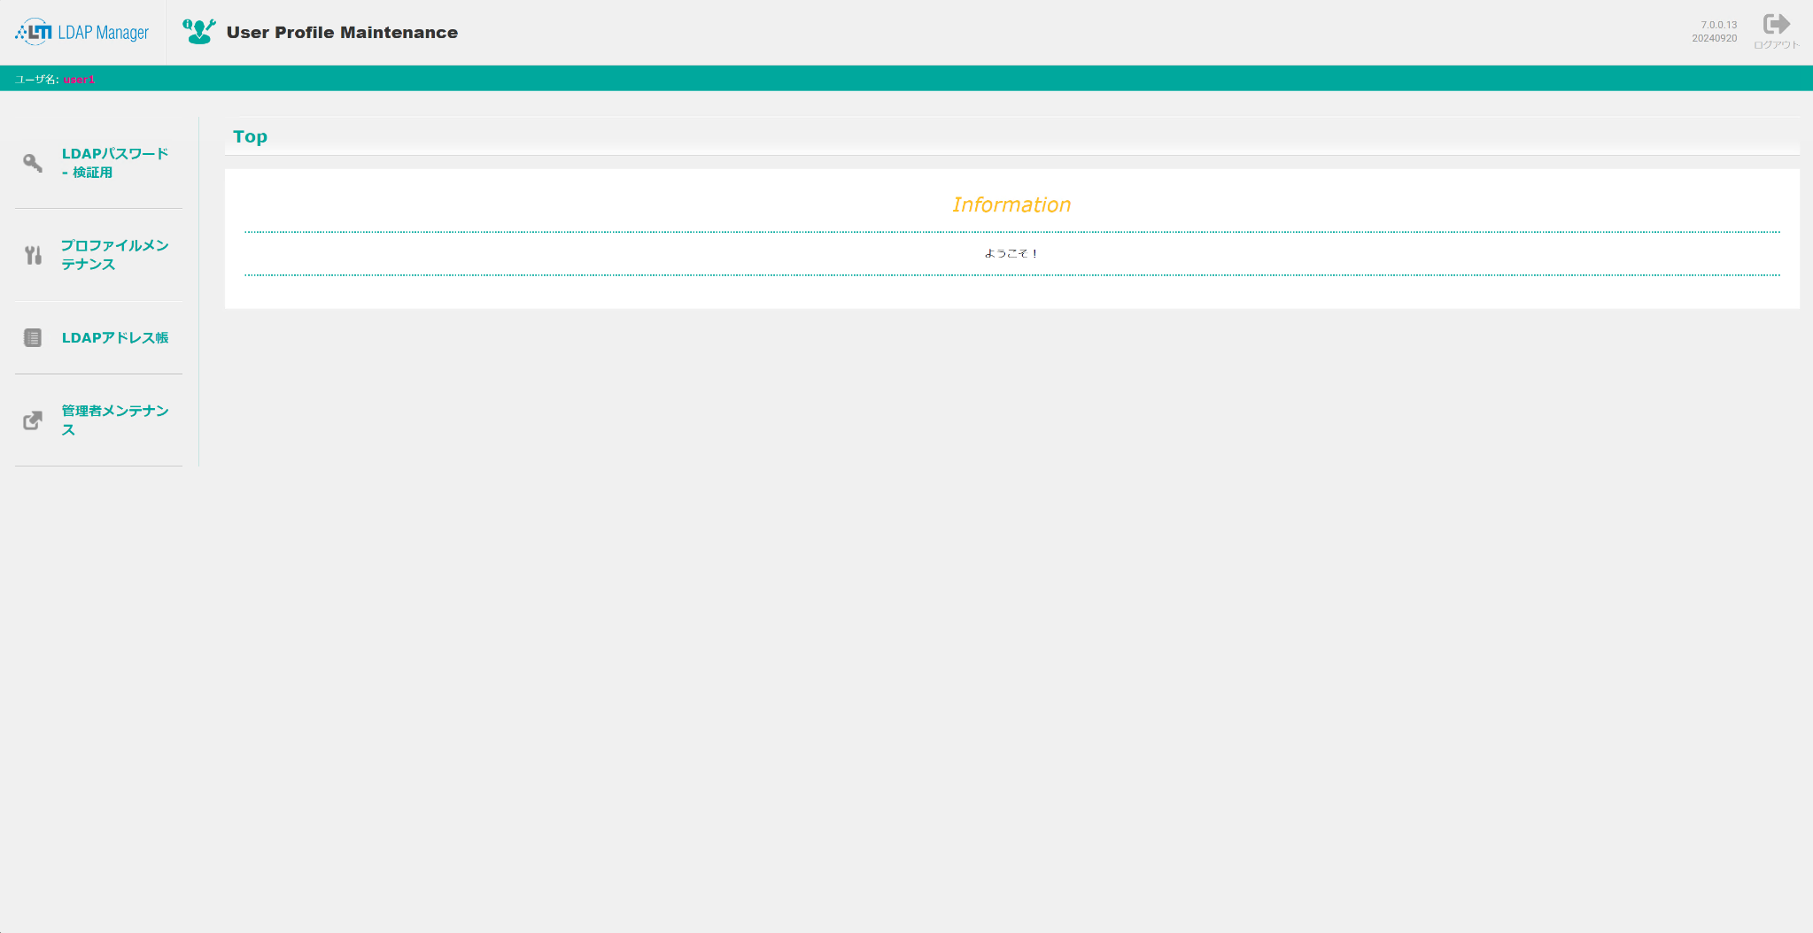
Task: Click the ようこそ！ welcome message
Action: (1011, 253)
